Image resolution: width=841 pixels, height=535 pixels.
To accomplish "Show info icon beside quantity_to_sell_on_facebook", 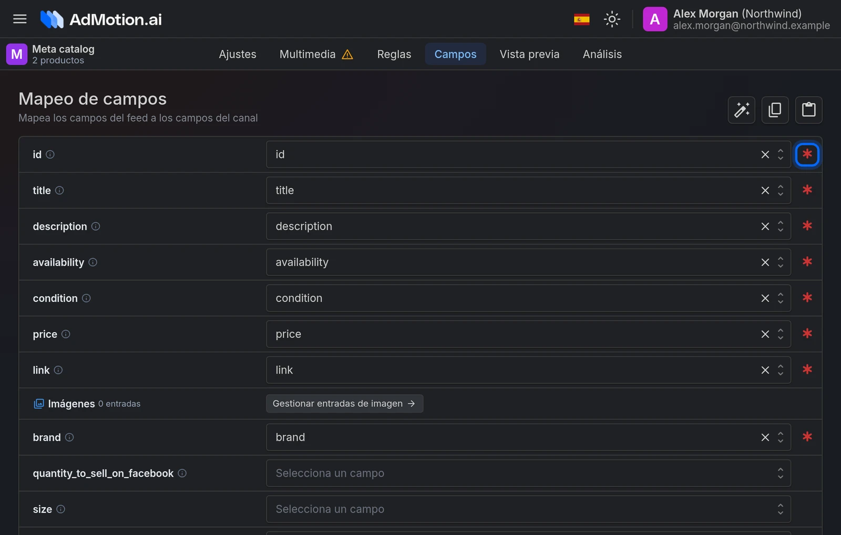I will coord(182,473).
